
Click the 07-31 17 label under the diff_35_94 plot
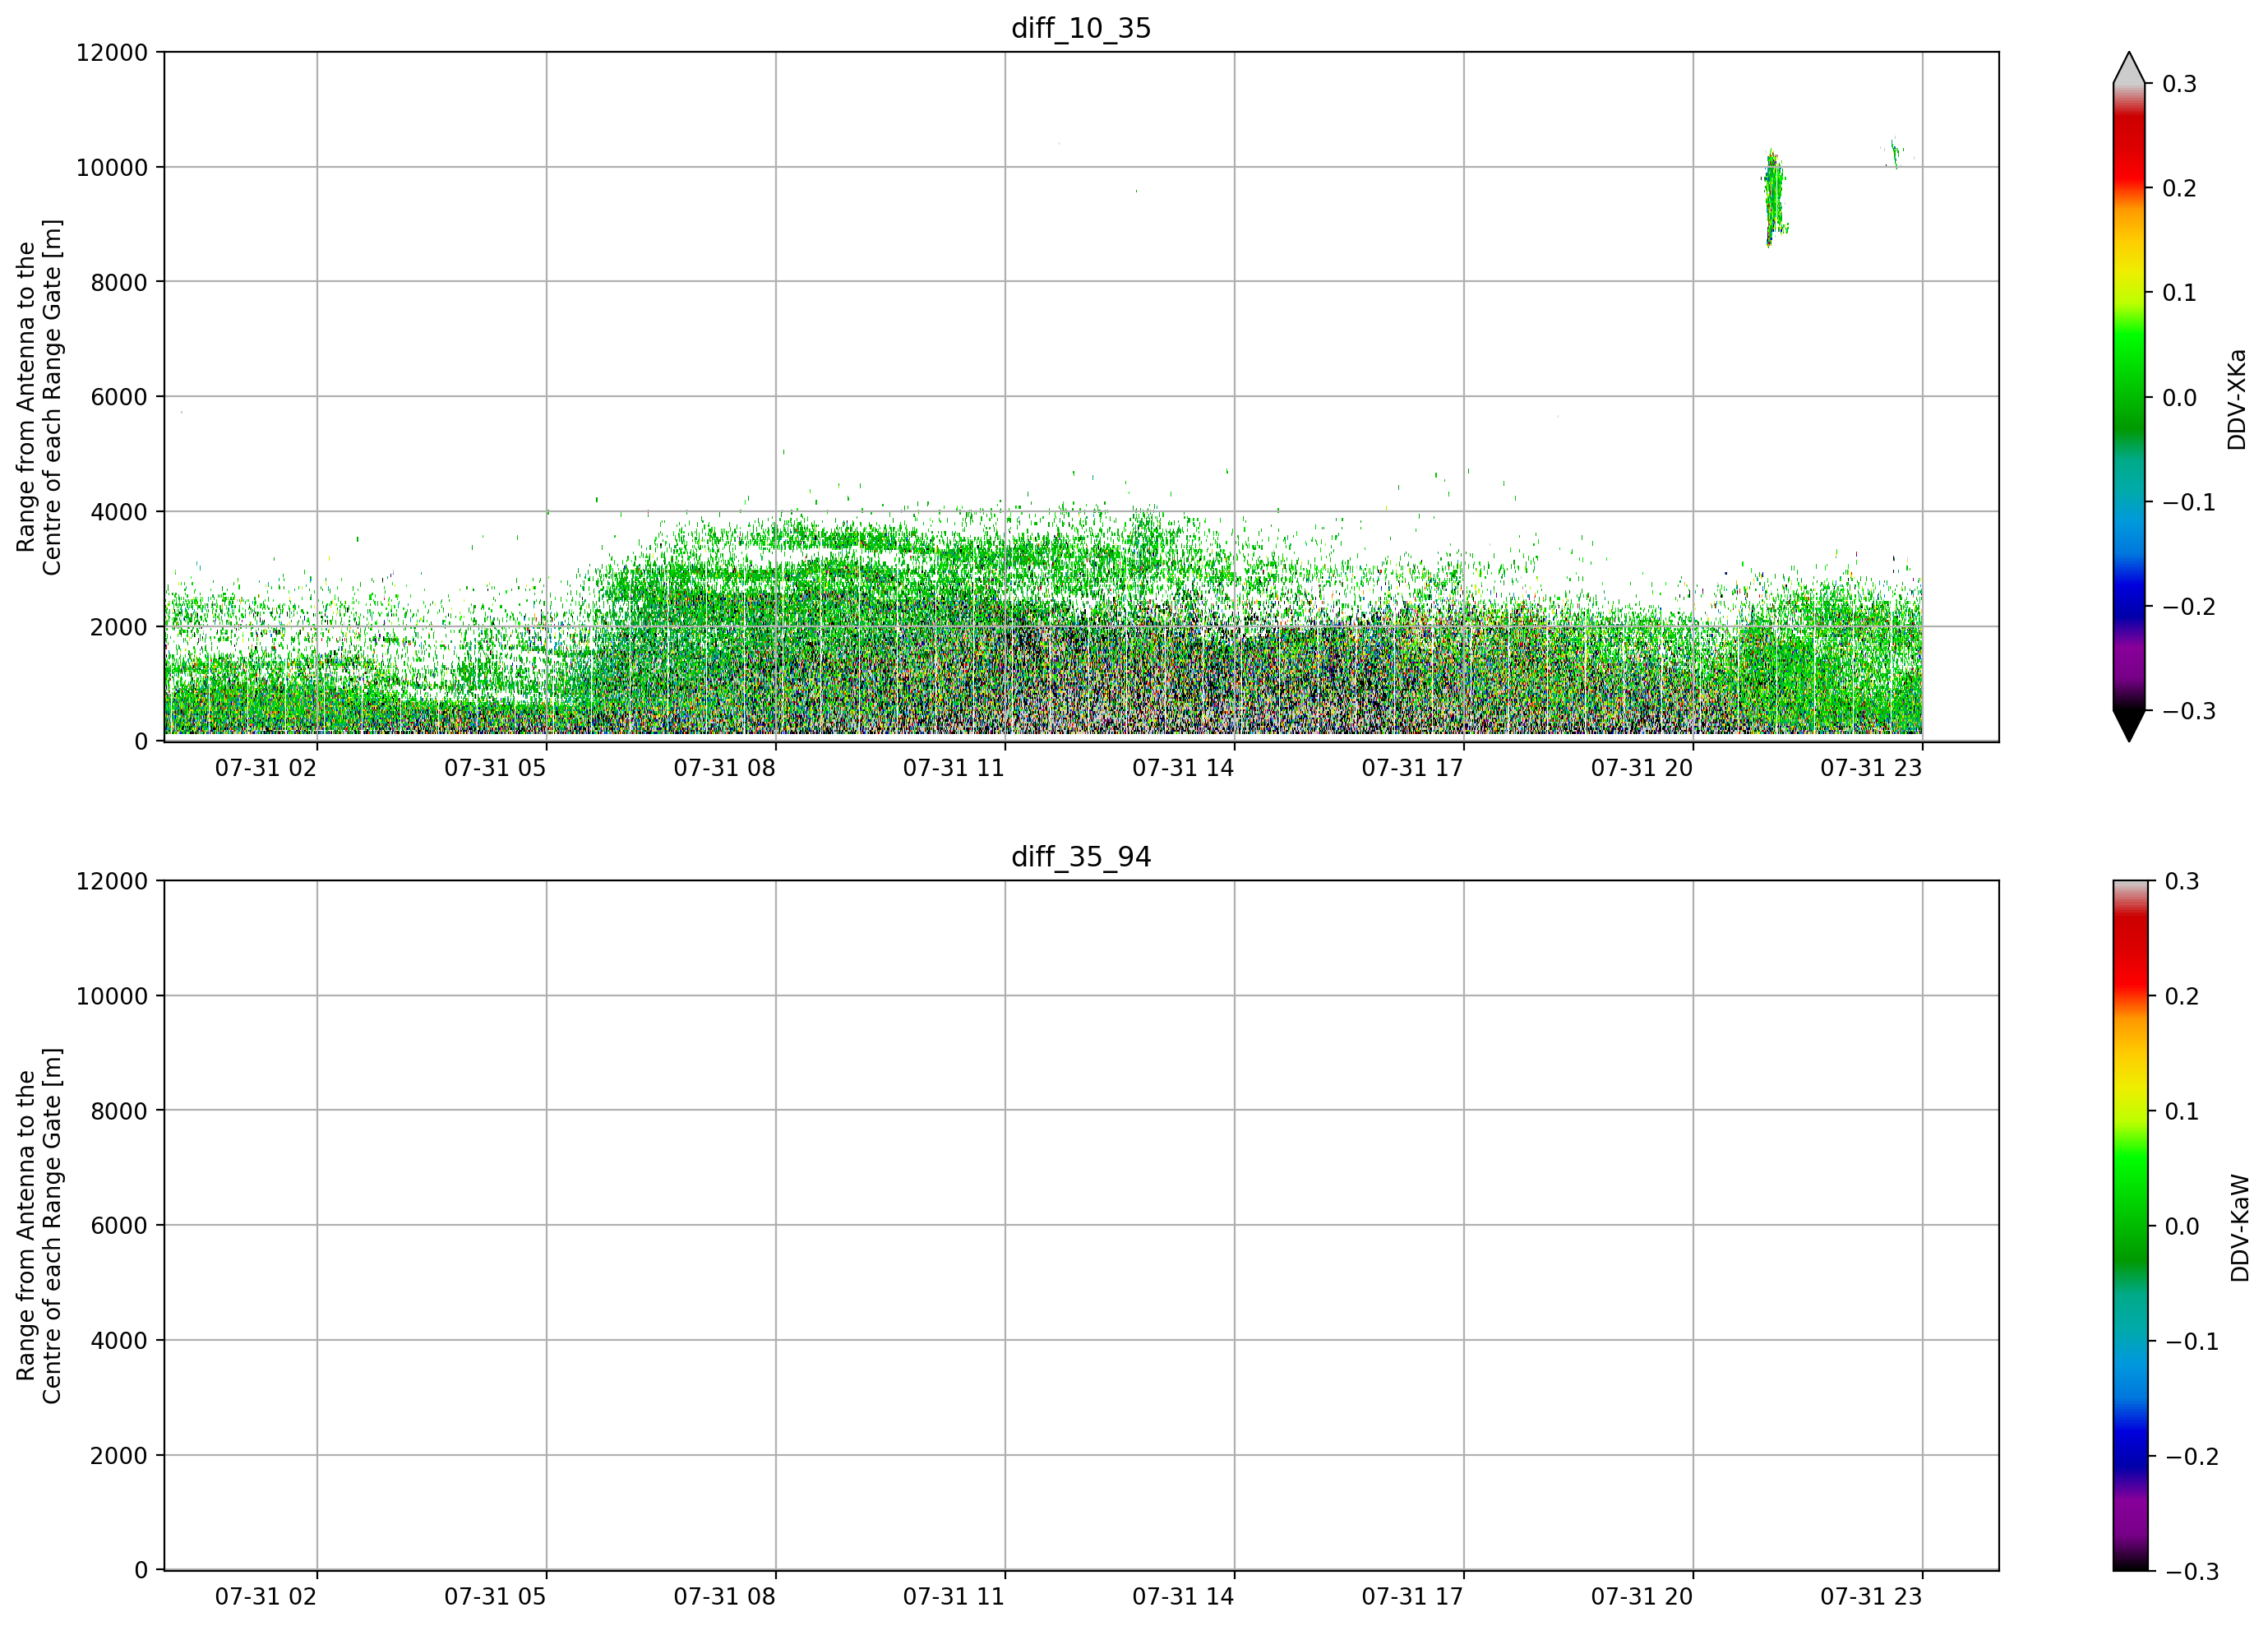[x=1412, y=1597]
